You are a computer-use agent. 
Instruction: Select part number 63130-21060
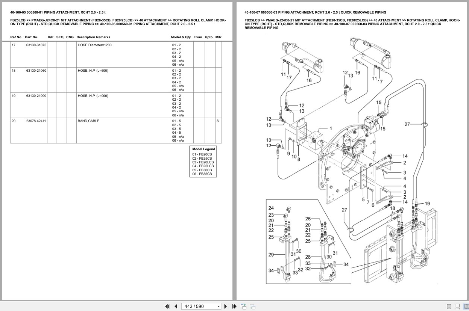36,71
